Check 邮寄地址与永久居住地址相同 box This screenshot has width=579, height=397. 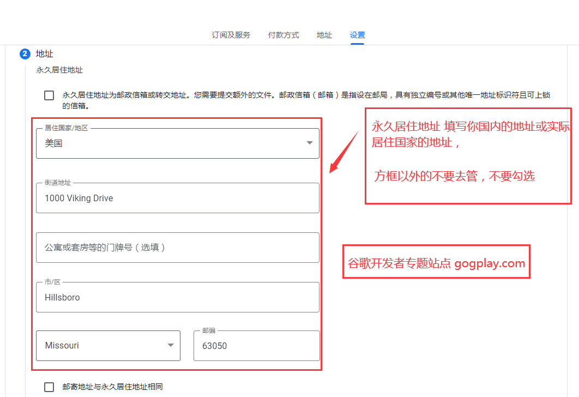tap(49, 387)
